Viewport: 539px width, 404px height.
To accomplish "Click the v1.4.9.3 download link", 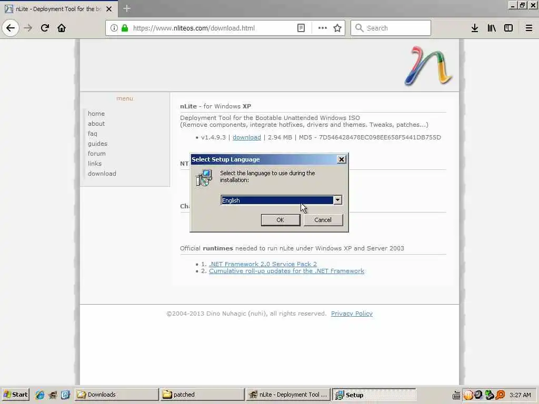I will pyautogui.click(x=247, y=137).
